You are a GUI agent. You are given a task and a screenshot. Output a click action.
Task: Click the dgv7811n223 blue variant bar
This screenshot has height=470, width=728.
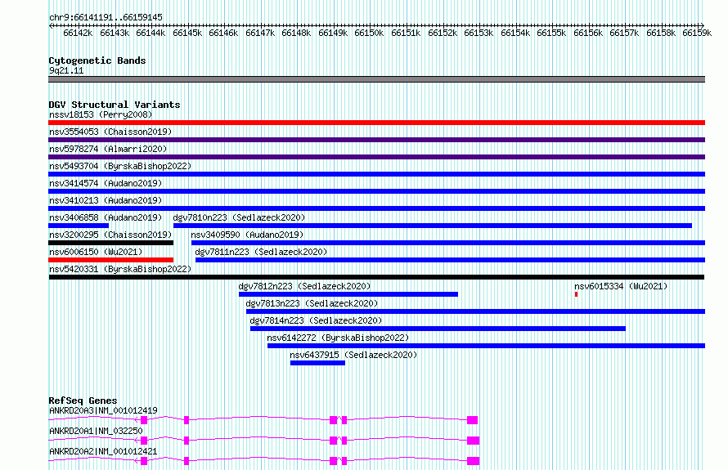(451, 260)
